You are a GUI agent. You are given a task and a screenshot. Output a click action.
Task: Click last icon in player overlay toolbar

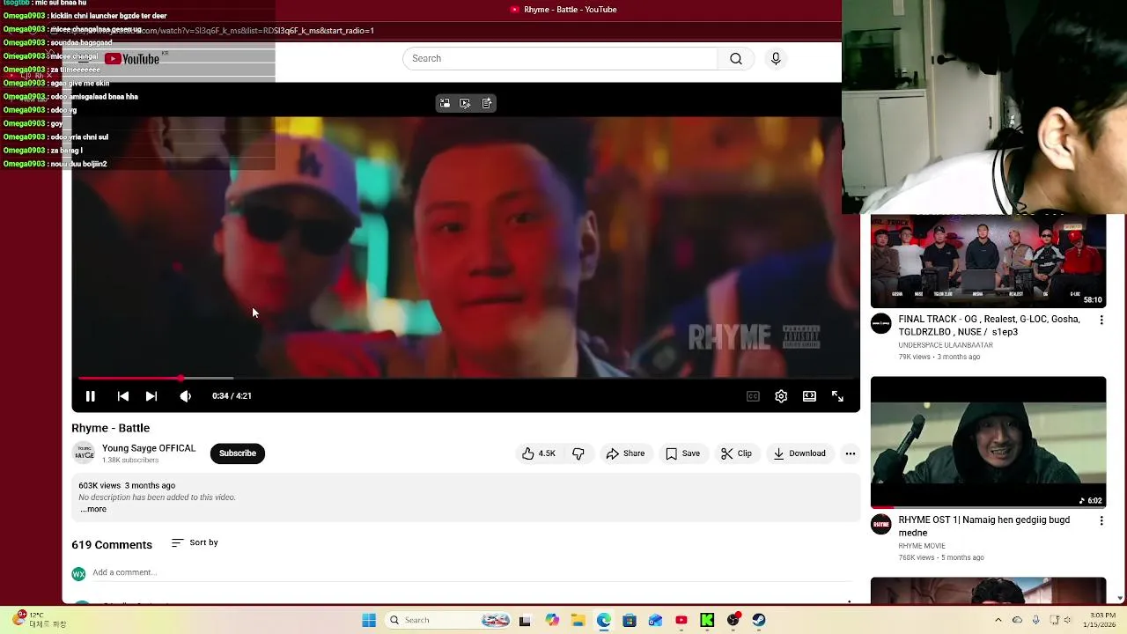click(487, 103)
